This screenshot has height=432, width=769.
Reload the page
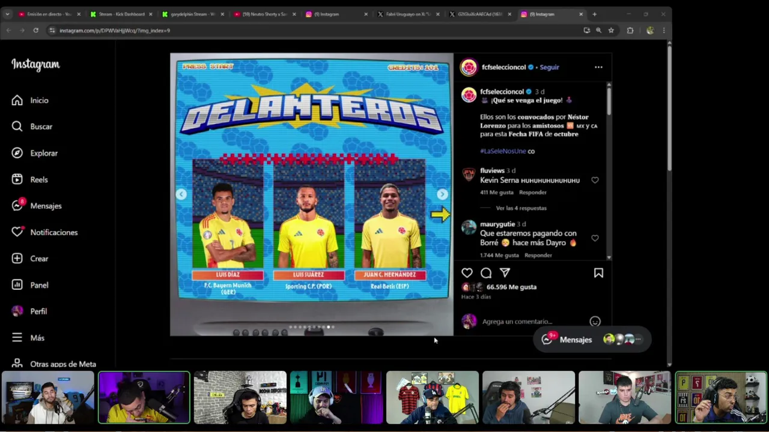point(36,30)
